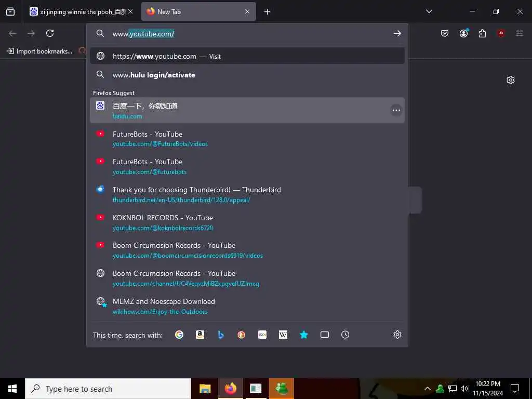
Task: Open Boom Circumcision Records channel URL suggestion
Action: click(x=247, y=278)
